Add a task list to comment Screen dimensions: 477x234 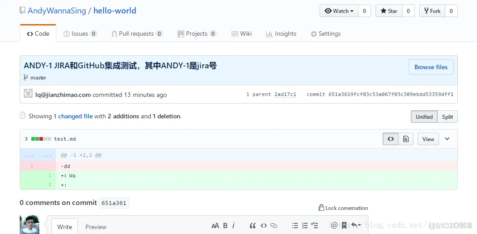(x=315, y=226)
